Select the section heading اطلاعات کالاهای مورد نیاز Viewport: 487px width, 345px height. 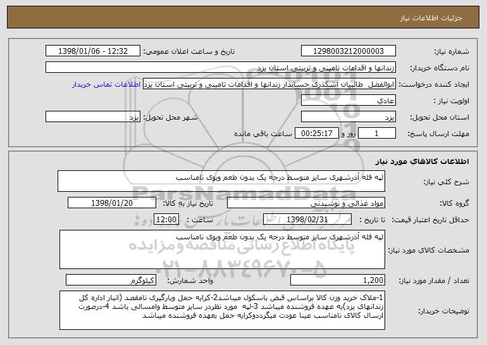coord(422,161)
